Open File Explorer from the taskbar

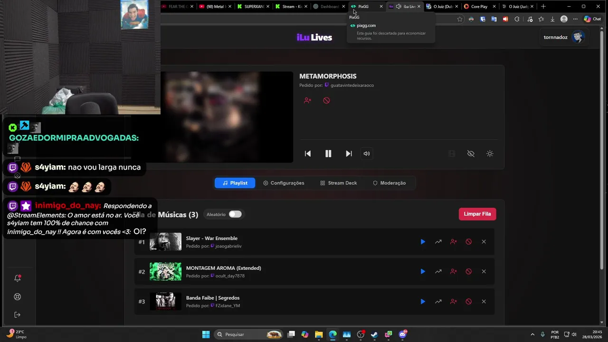coord(319,334)
